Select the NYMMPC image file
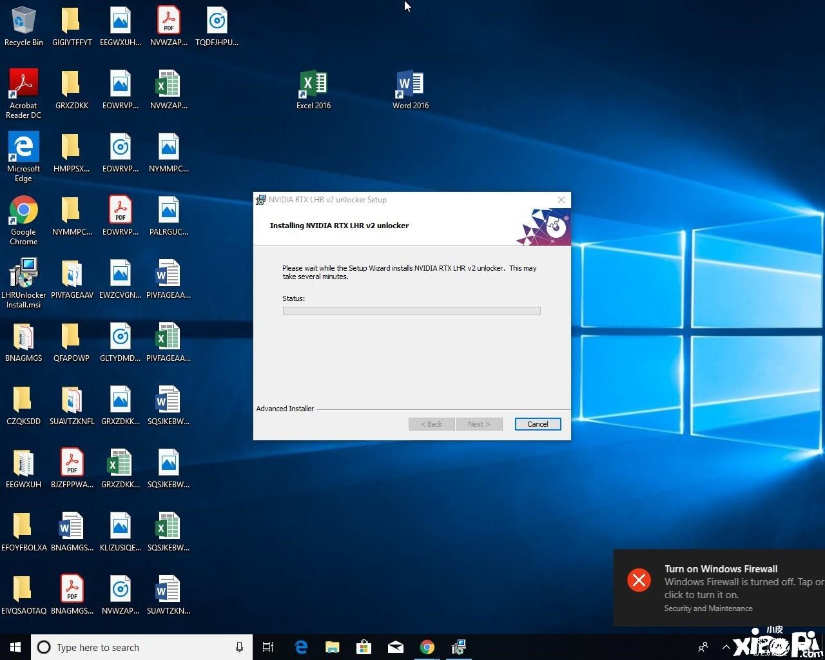825x660 pixels. pos(169,153)
